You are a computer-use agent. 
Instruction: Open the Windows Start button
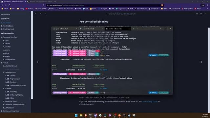point(76,115)
